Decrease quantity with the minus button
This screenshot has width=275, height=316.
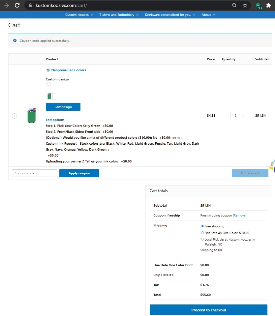pyautogui.click(x=226, y=116)
